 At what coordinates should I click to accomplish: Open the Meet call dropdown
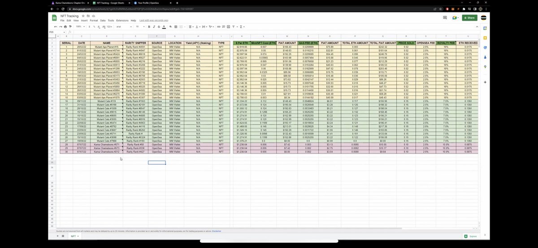coord(455,18)
